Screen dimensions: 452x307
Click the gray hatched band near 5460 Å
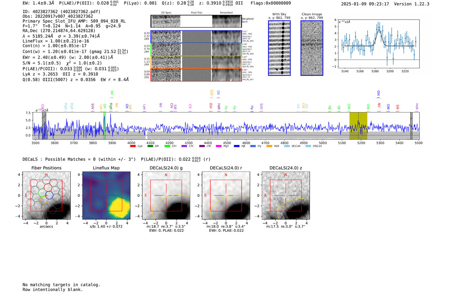pyautogui.click(x=411, y=126)
